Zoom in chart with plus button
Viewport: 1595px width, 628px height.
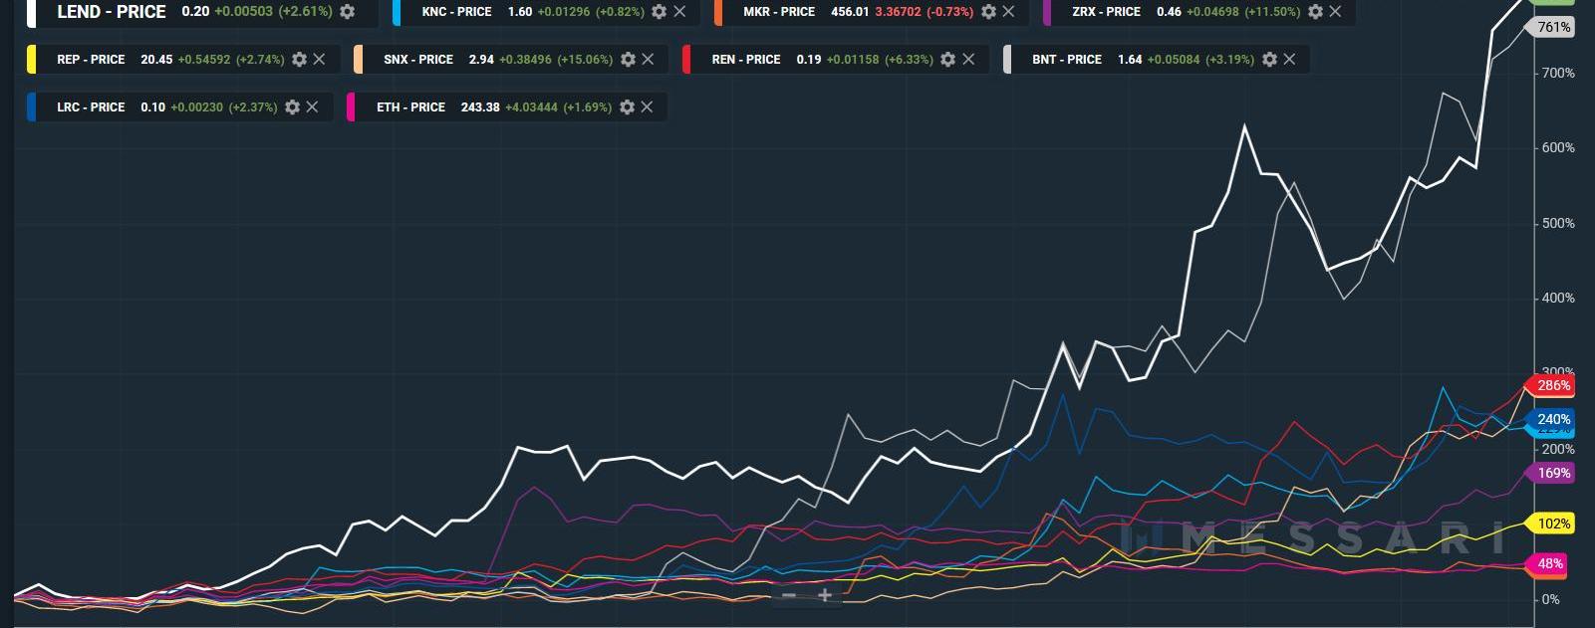[x=825, y=595]
